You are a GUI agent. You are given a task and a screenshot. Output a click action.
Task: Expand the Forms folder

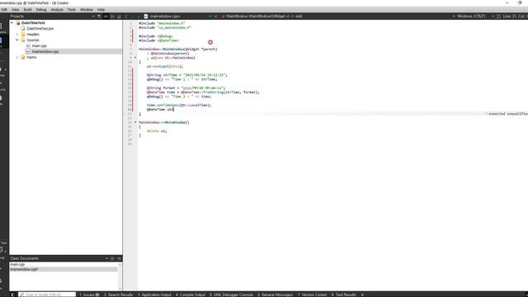pos(17,57)
